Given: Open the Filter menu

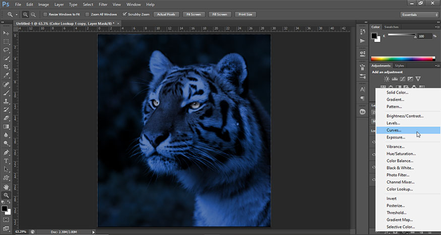Looking at the screenshot, I should pos(103,5).
